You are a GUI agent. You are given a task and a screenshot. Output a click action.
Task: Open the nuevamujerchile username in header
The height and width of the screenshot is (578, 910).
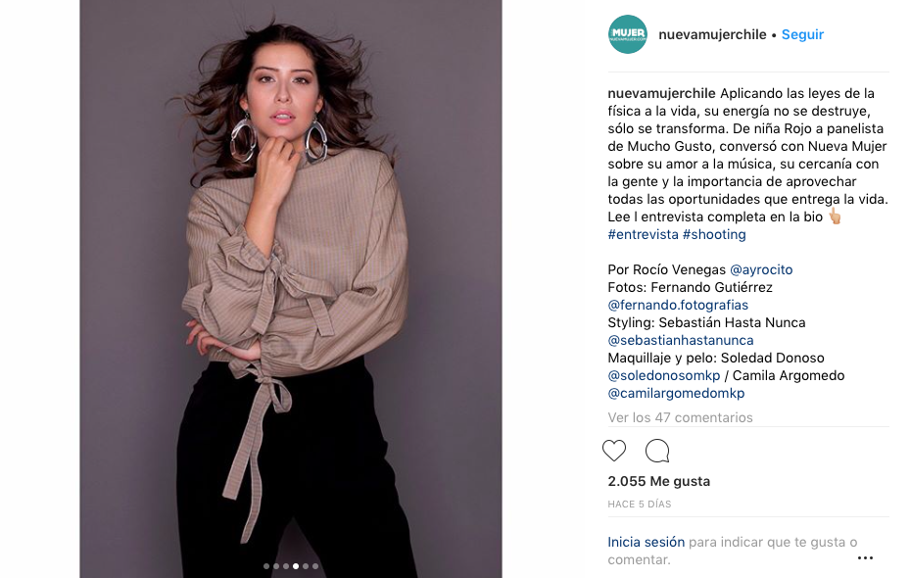coord(712,34)
